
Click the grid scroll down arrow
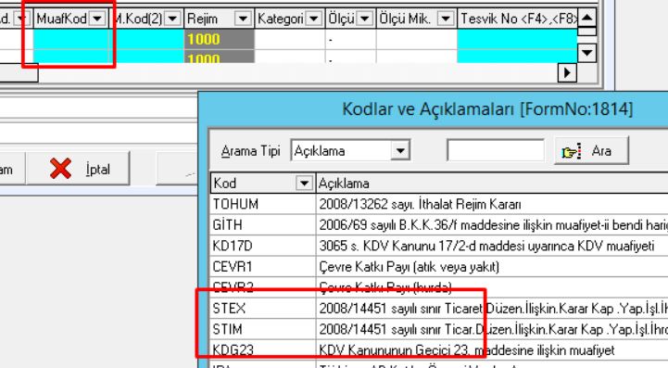587,53
